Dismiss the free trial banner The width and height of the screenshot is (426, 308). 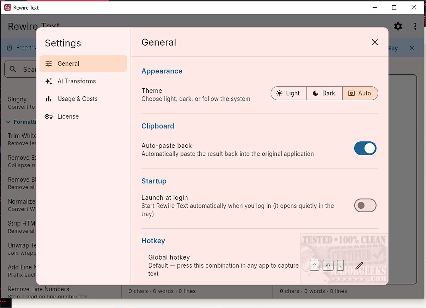click(x=412, y=48)
